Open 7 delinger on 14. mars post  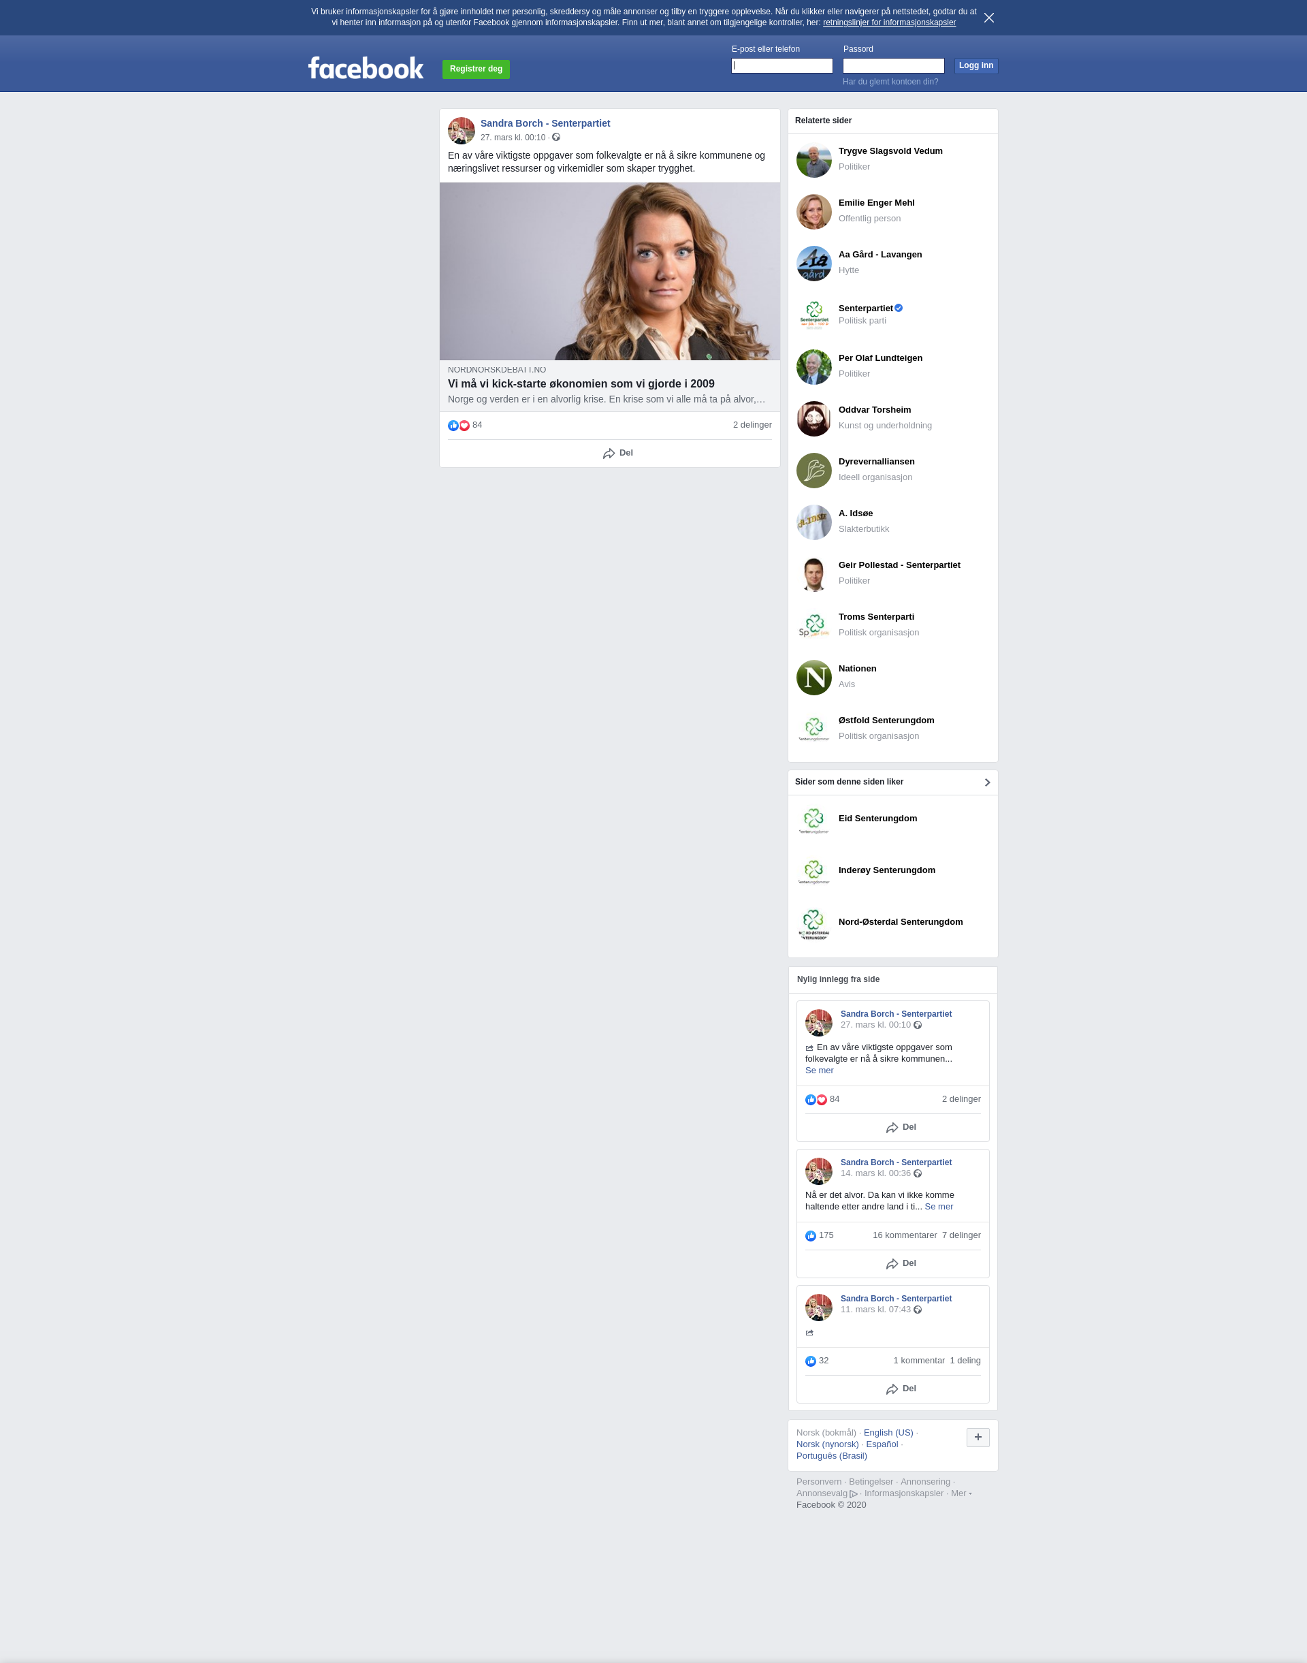961,1235
